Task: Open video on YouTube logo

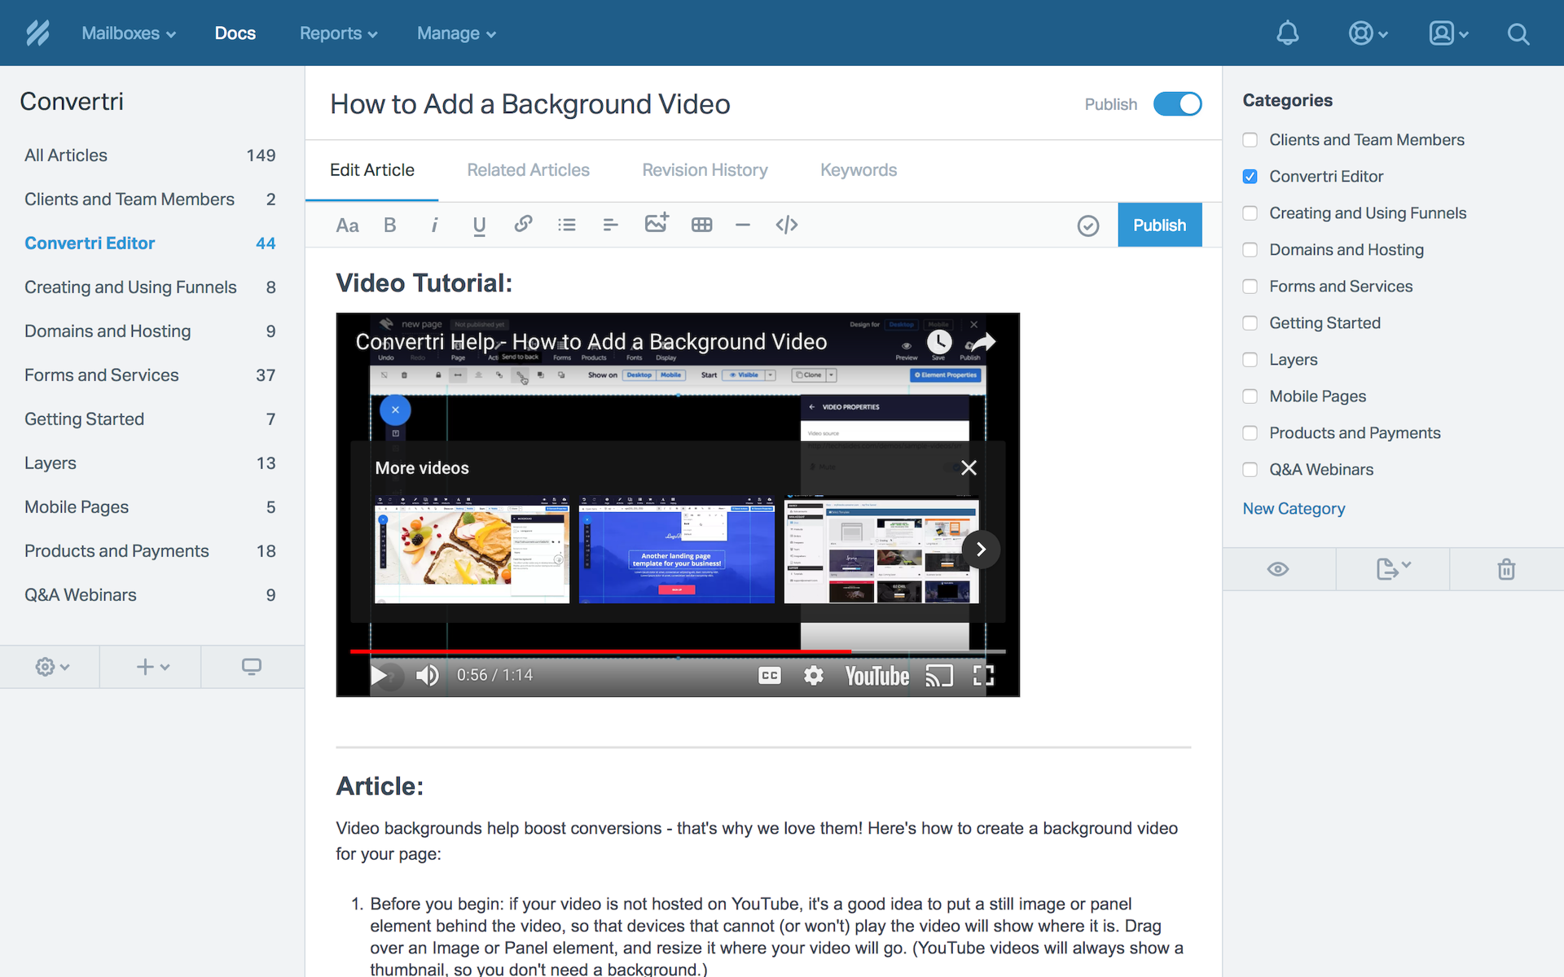Action: point(876,676)
